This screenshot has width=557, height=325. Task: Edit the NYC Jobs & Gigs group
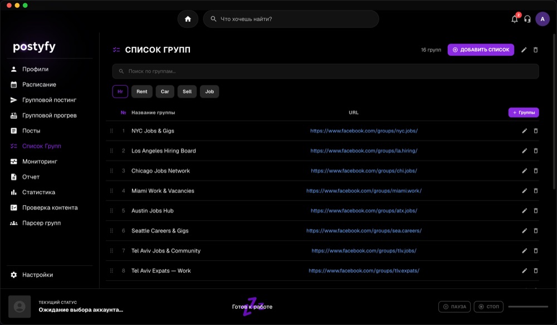click(x=524, y=131)
